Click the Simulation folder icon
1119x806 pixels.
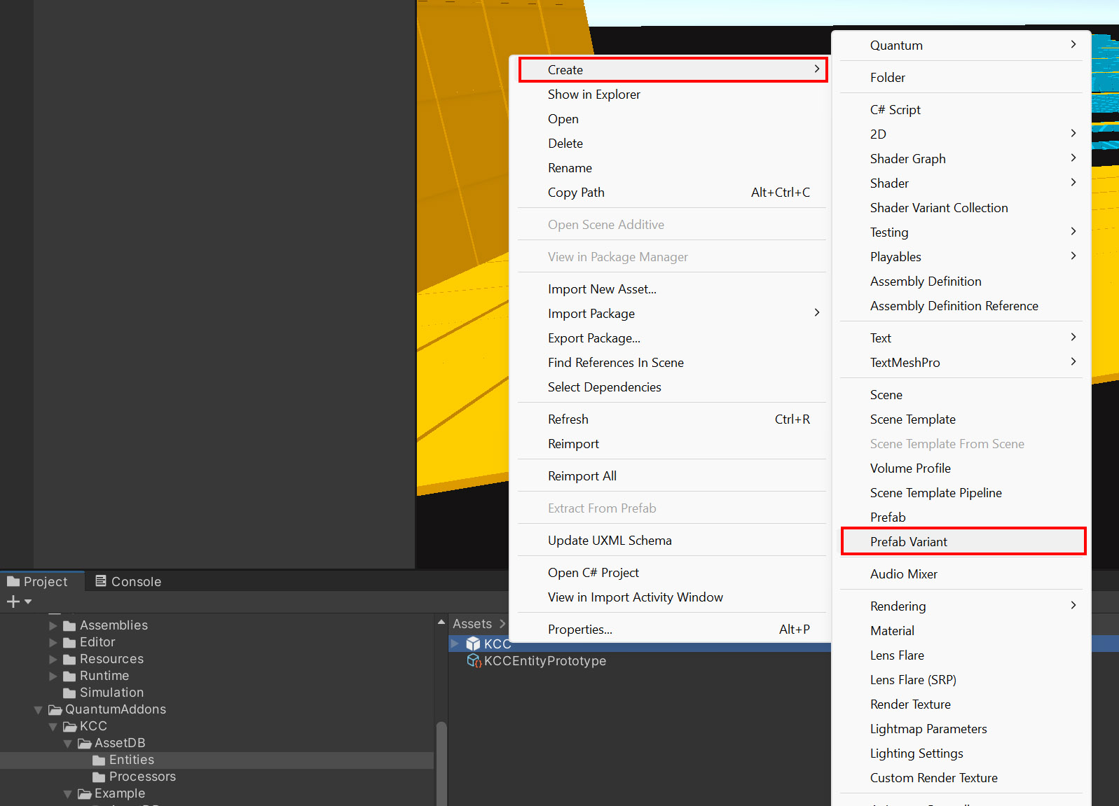(69, 693)
